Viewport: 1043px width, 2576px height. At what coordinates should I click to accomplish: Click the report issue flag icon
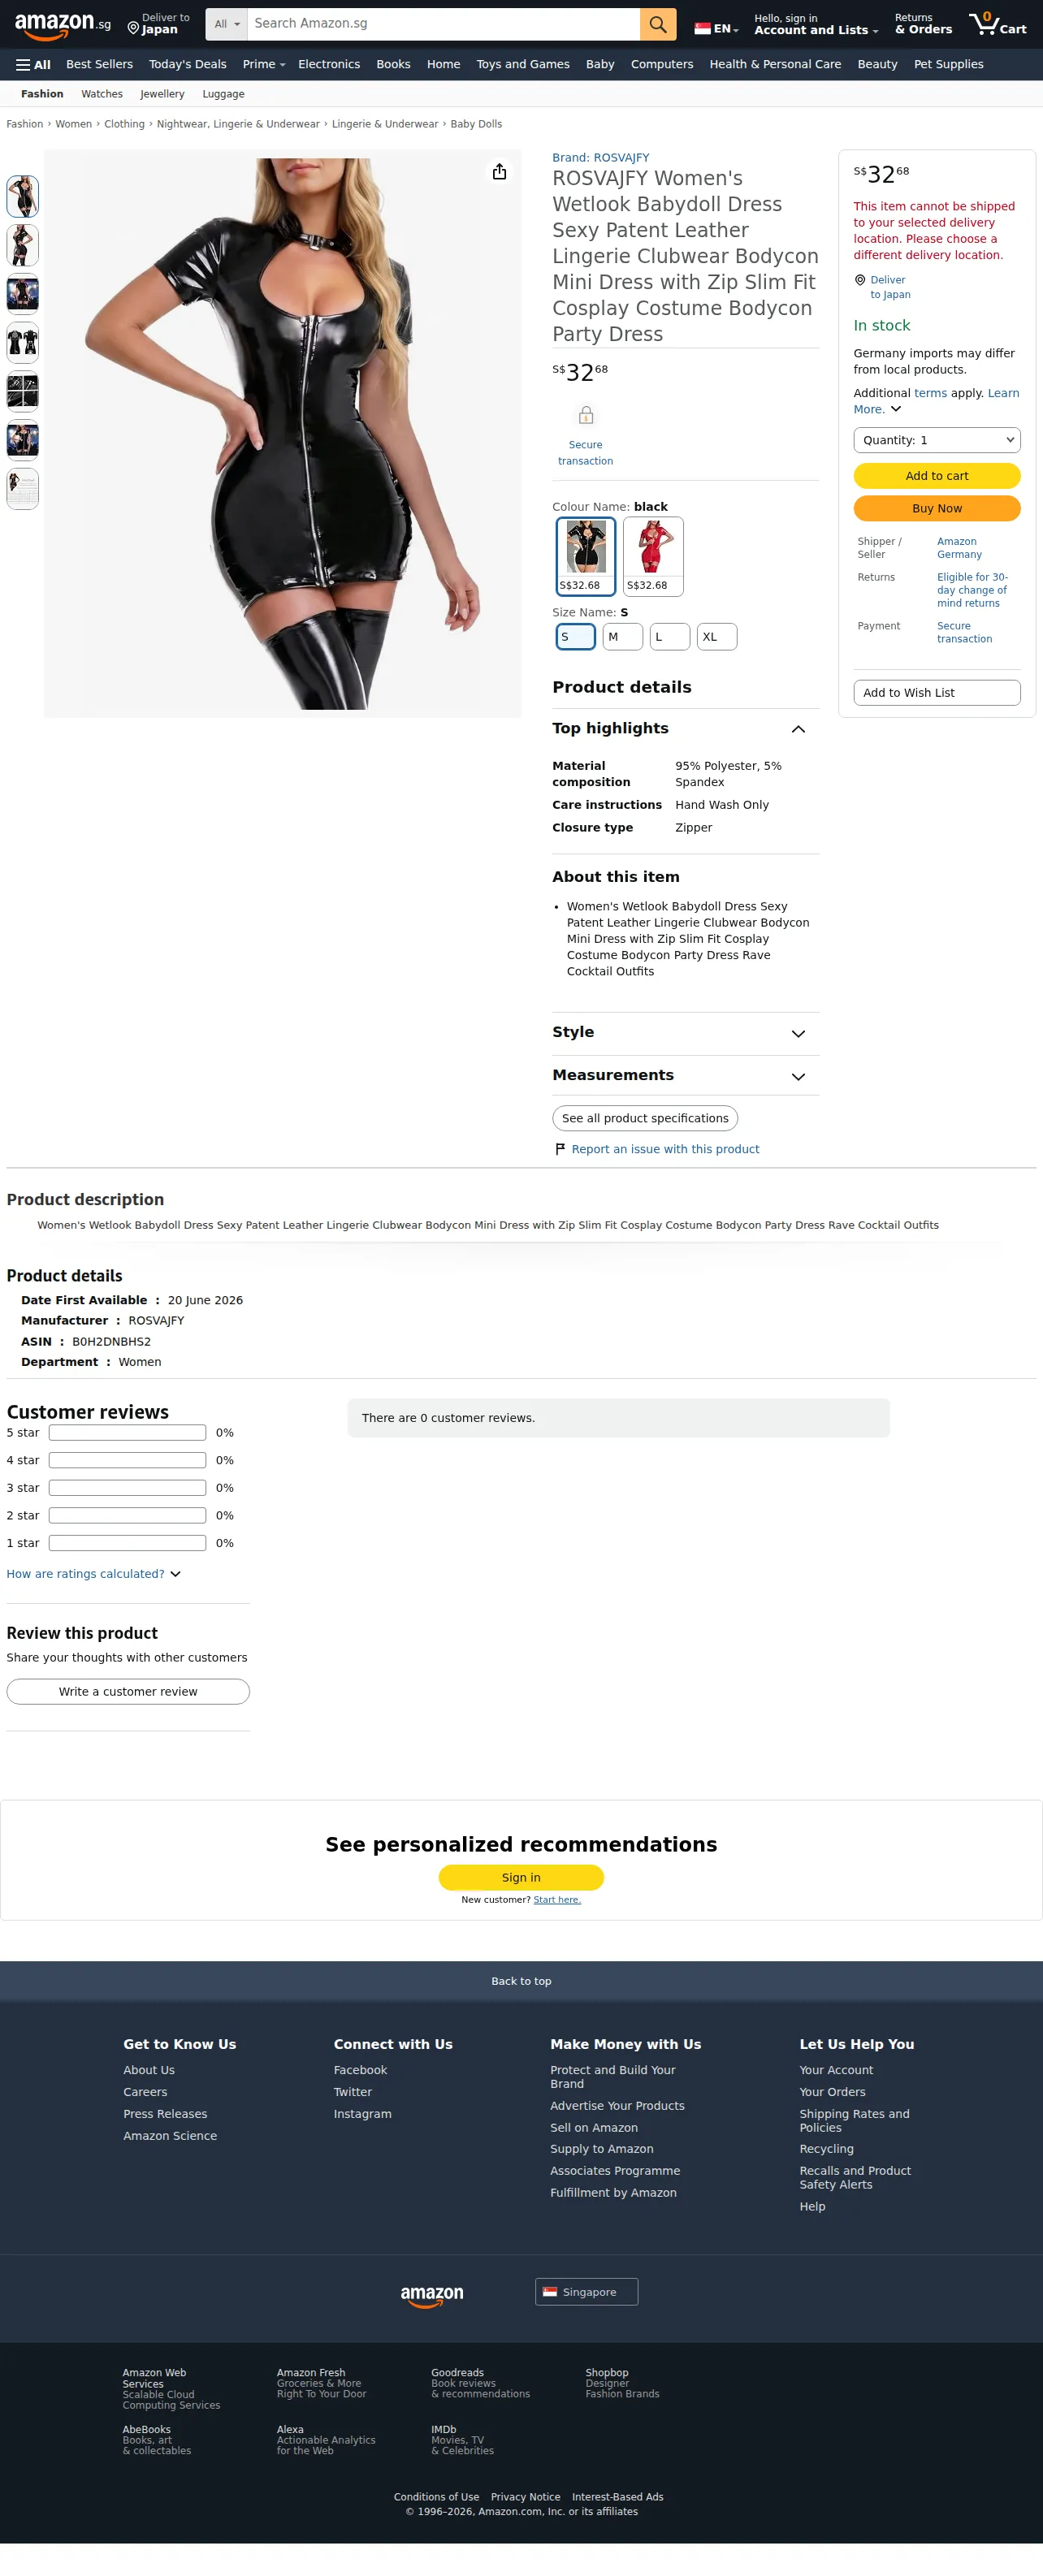[560, 1149]
